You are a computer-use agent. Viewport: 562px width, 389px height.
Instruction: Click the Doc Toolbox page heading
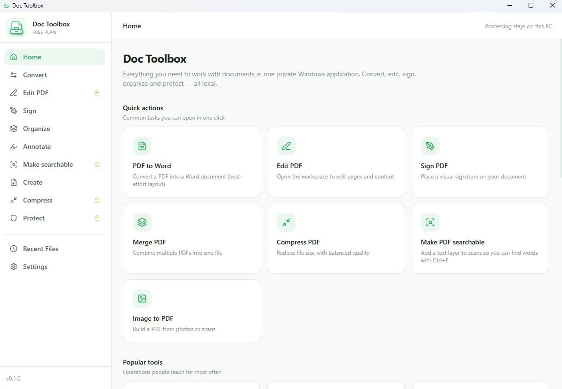pos(155,59)
